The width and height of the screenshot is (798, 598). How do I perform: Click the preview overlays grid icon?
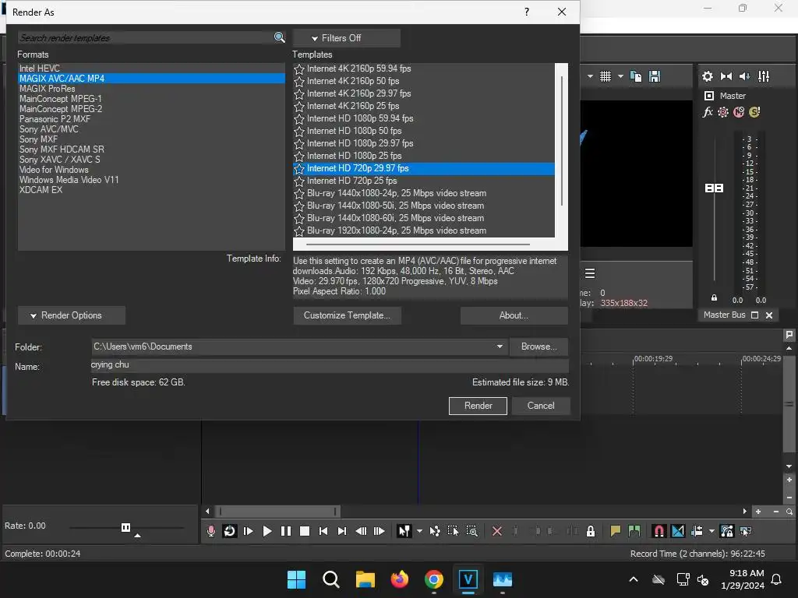point(605,76)
